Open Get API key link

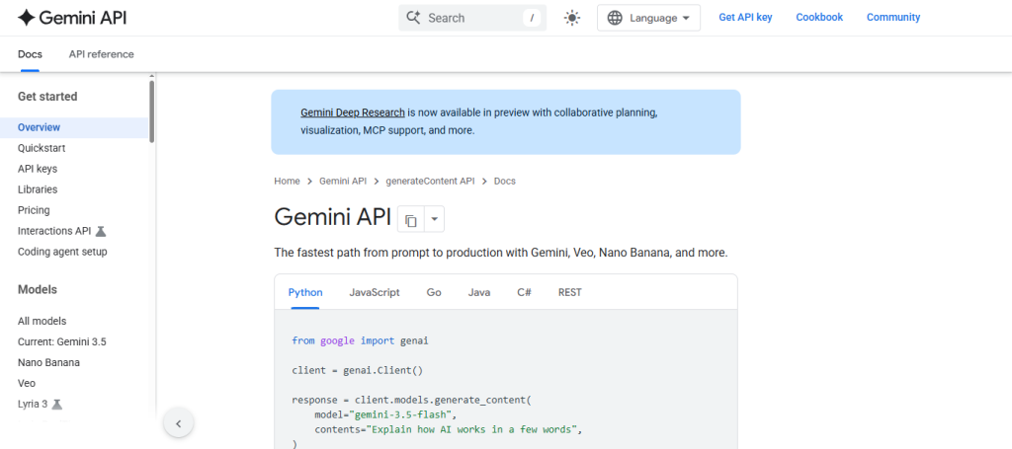[x=745, y=18]
